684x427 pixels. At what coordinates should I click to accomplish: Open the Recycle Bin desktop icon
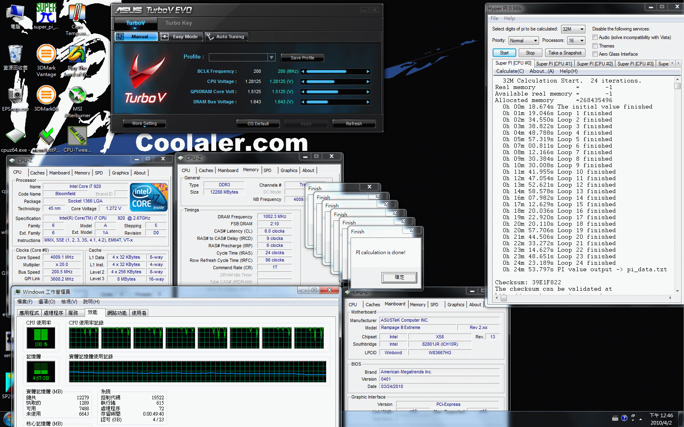click(15, 54)
